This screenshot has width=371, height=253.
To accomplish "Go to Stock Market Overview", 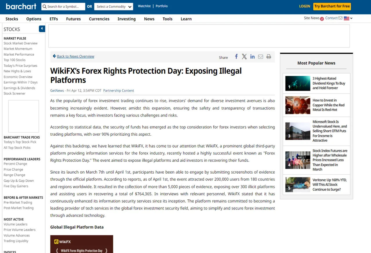I will click(21, 43).
